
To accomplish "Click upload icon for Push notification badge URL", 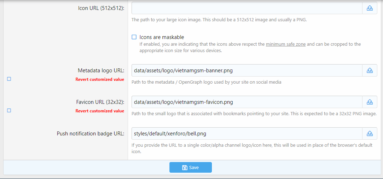I will pos(370,134).
